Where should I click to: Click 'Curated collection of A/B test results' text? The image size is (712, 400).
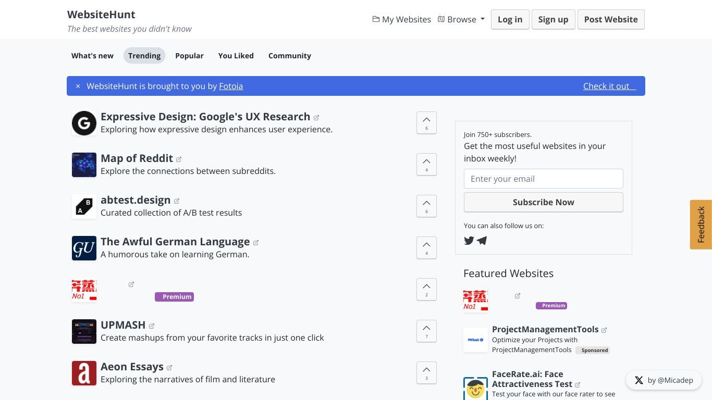point(171,213)
